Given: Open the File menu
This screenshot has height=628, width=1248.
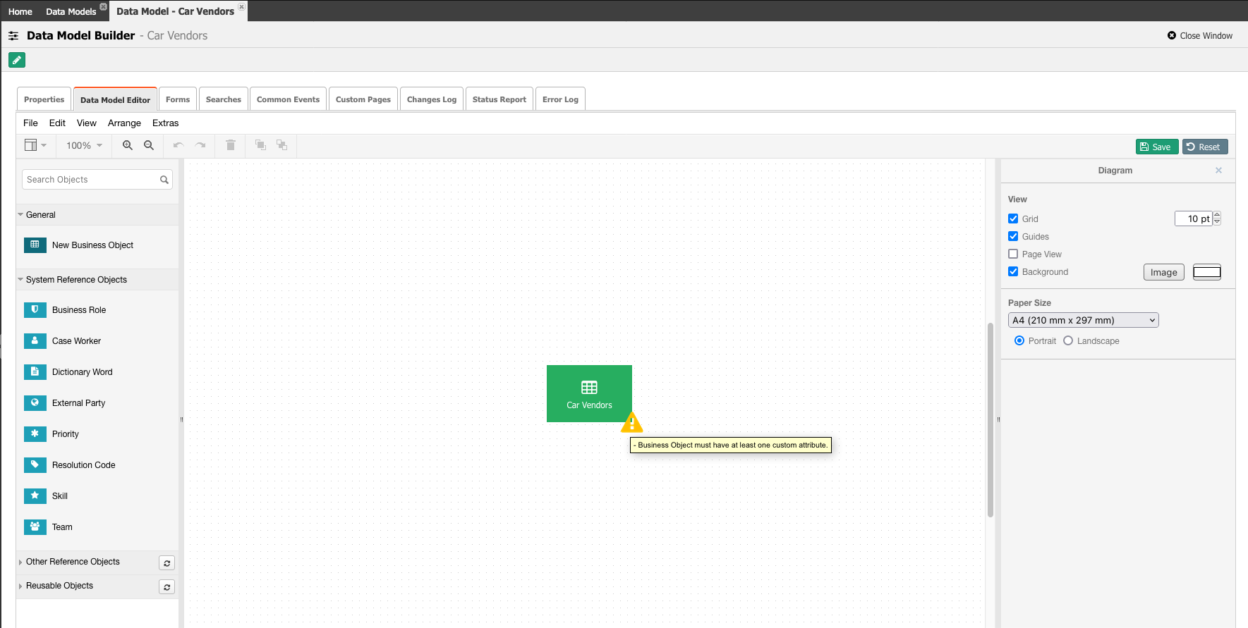Looking at the screenshot, I should (x=30, y=123).
